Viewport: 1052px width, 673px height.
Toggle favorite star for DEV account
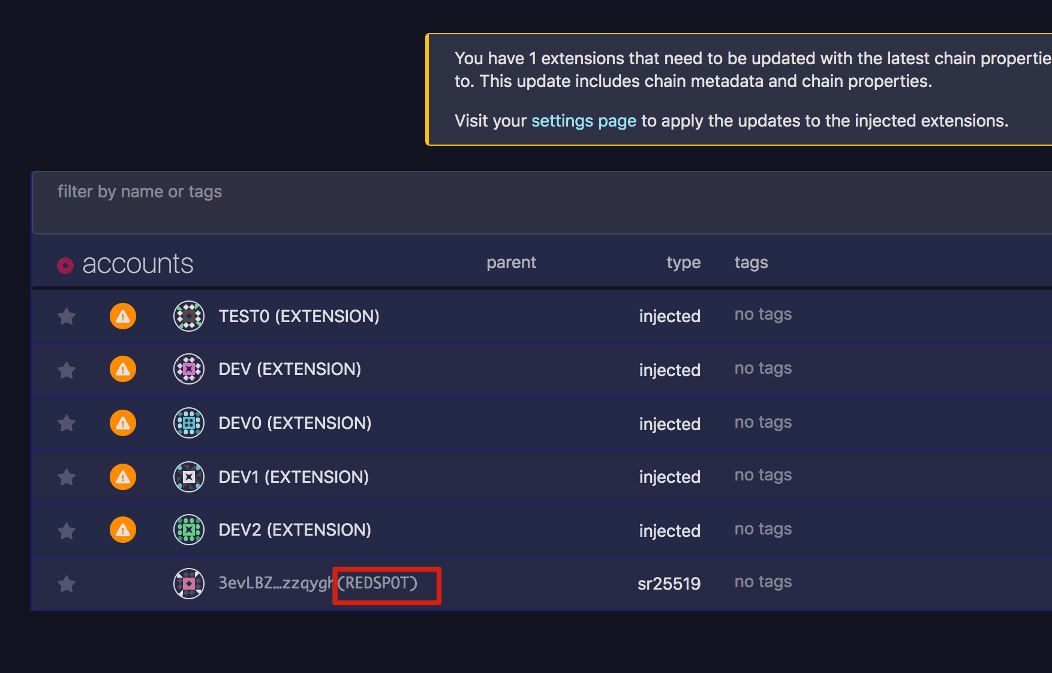click(x=67, y=370)
